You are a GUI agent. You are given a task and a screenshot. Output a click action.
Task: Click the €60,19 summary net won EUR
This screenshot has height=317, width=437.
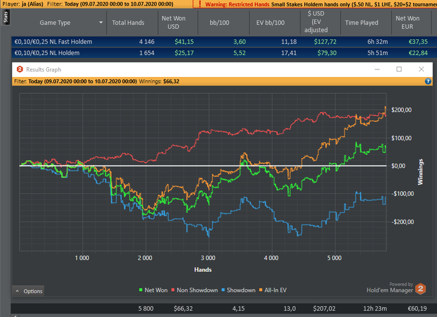point(417,309)
